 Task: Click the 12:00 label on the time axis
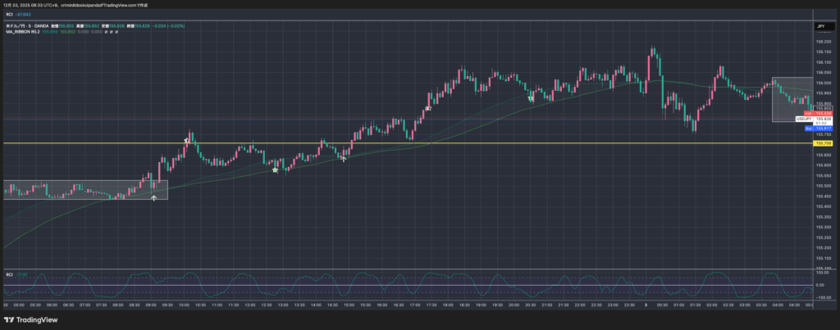point(250,304)
